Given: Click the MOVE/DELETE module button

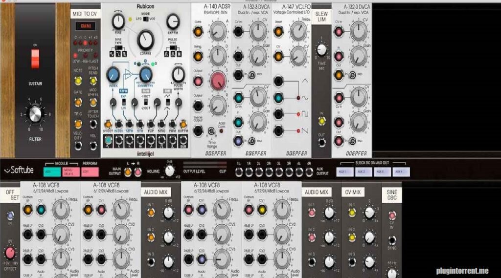Looking at the screenshot, I should point(70,172).
